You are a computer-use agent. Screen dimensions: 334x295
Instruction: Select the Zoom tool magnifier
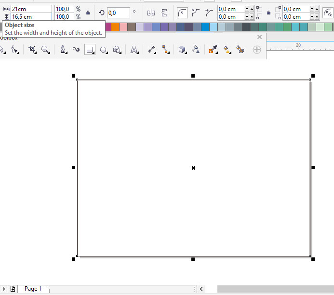46,50
